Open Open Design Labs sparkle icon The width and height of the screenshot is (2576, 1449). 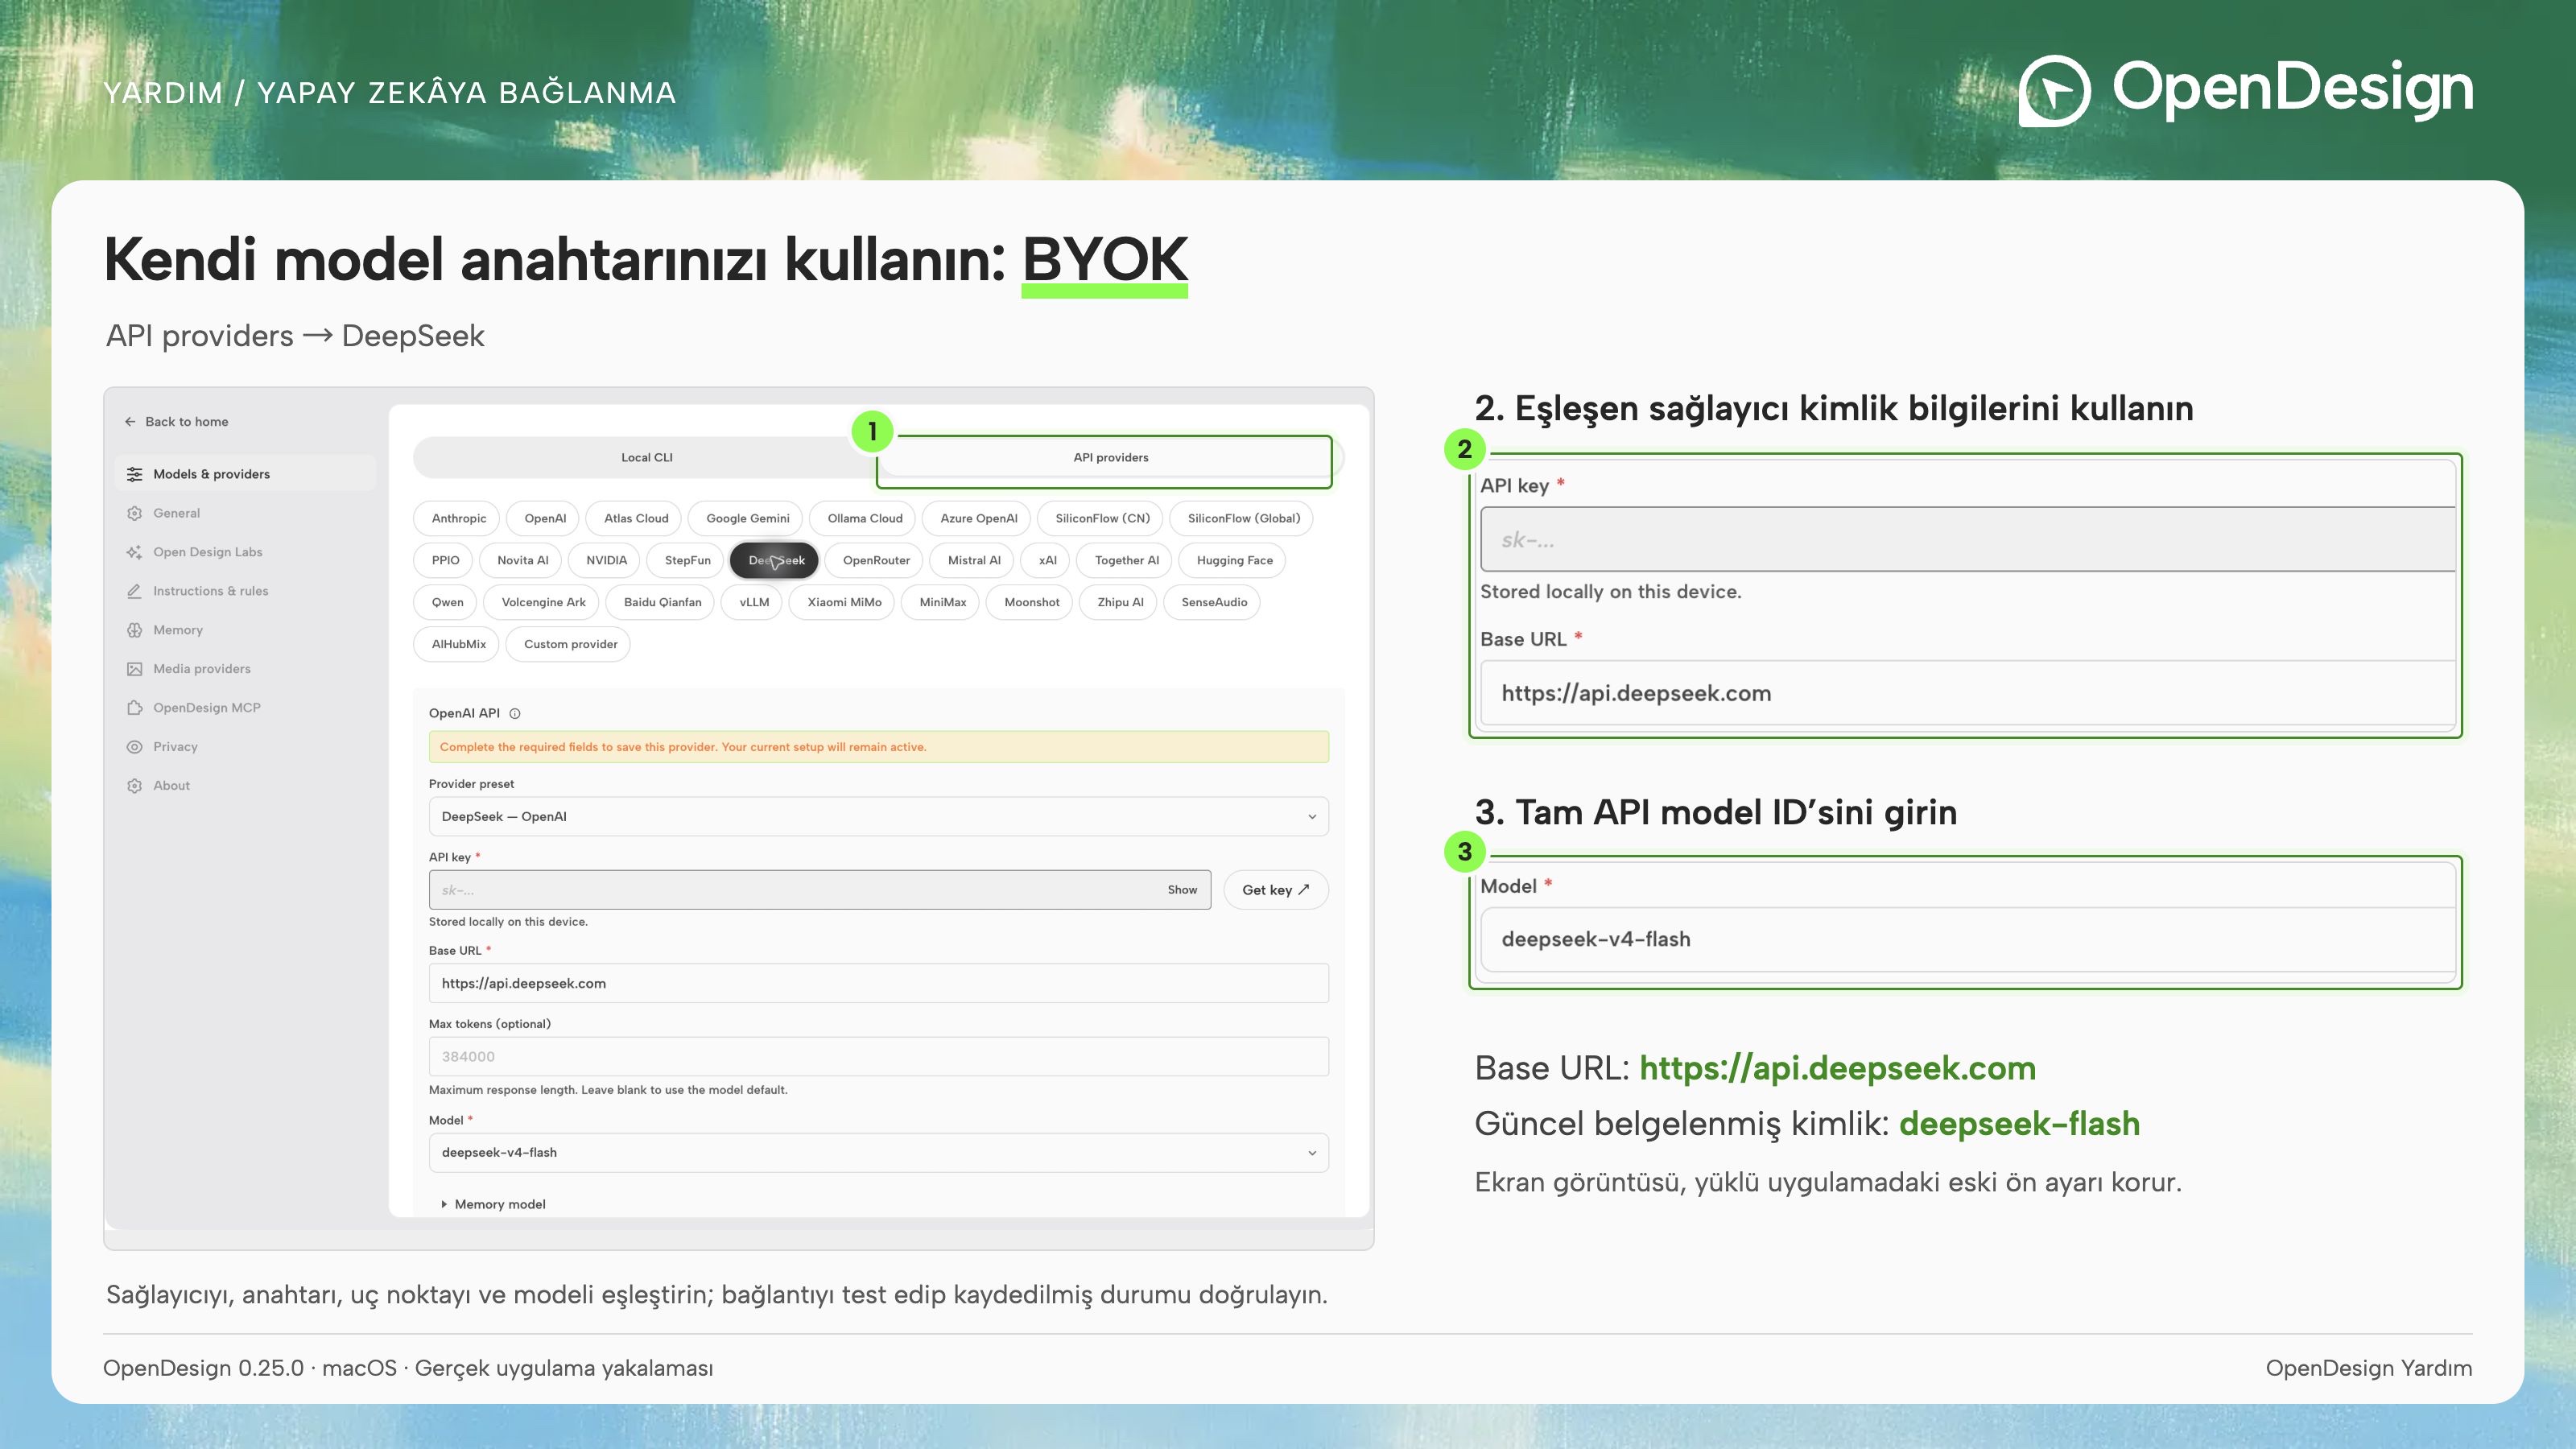[x=134, y=552]
